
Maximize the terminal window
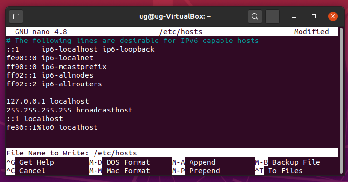pos(314,16)
